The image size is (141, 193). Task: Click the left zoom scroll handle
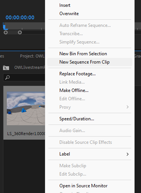[6, 33]
